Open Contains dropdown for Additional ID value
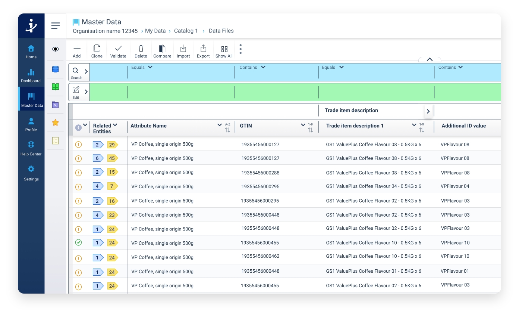Viewport: 519px width, 316px height. (x=450, y=67)
